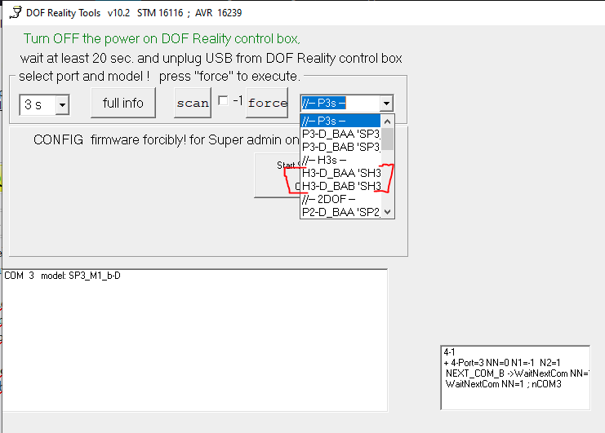Click the full info button
The width and height of the screenshot is (605, 433).
[123, 103]
